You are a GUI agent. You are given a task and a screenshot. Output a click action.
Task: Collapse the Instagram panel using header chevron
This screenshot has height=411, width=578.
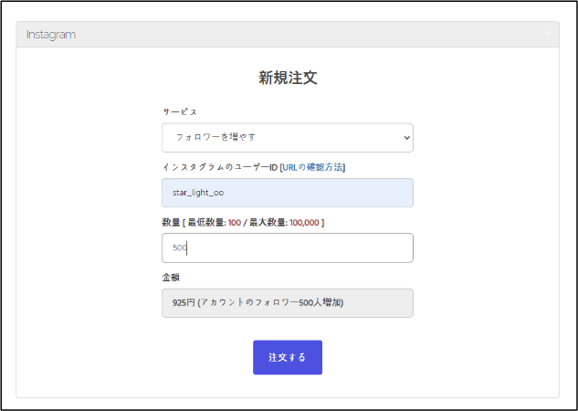[547, 33]
